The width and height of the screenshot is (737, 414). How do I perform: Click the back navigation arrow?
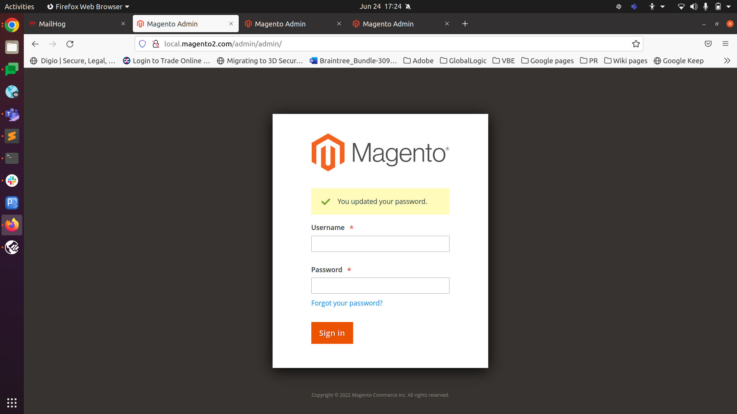35,44
